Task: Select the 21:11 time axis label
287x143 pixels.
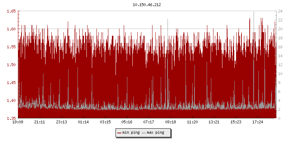Action: tap(39, 122)
